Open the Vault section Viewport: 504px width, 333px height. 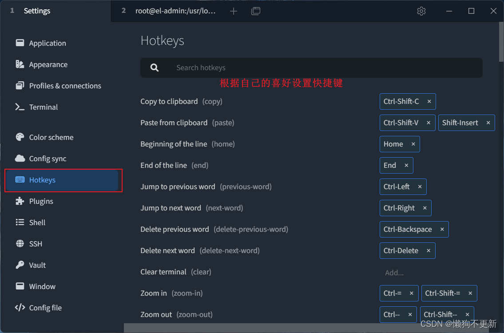point(61,265)
